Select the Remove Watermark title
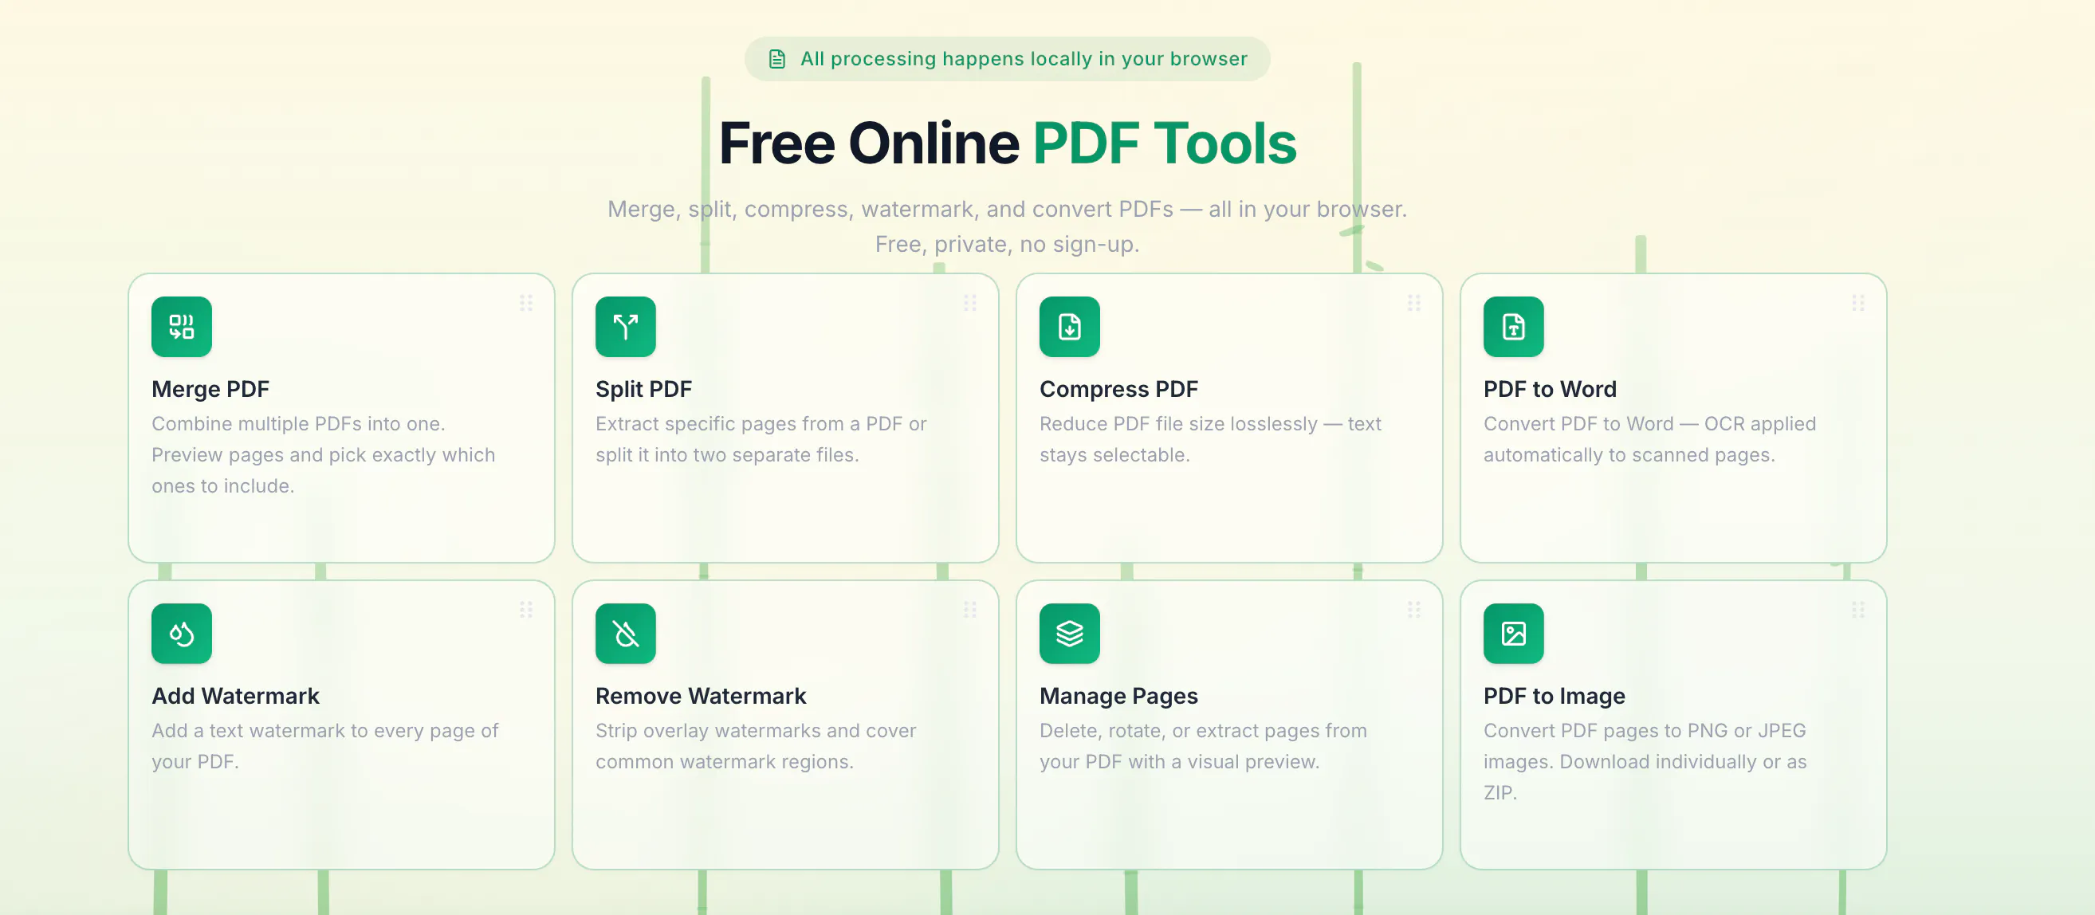Image resolution: width=2095 pixels, height=915 pixels. pyautogui.click(x=701, y=697)
